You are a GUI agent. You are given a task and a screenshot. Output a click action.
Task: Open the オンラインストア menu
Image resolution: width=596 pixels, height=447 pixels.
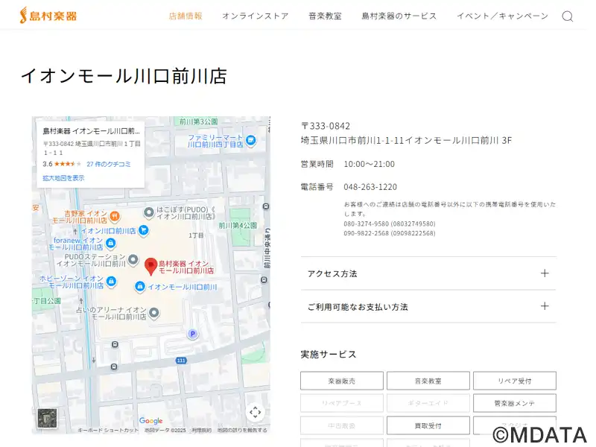point(255,16)
